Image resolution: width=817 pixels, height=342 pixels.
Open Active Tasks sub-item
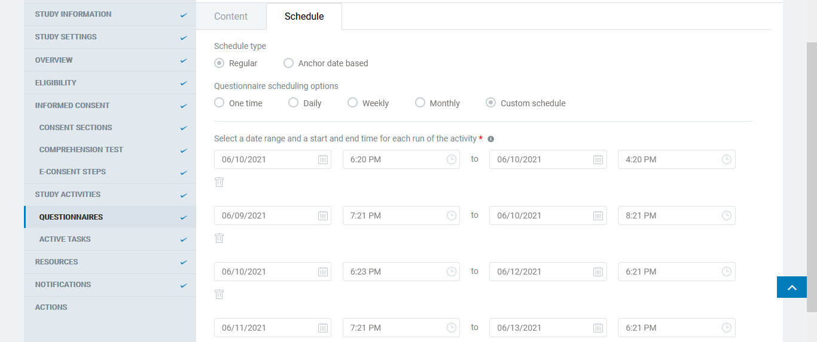pyautogui.click(x=110, y=239)
